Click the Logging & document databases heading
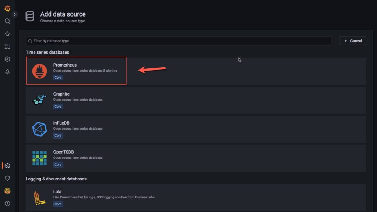The width and height of the screenshot is (377, 212). (x=56, y=179)
